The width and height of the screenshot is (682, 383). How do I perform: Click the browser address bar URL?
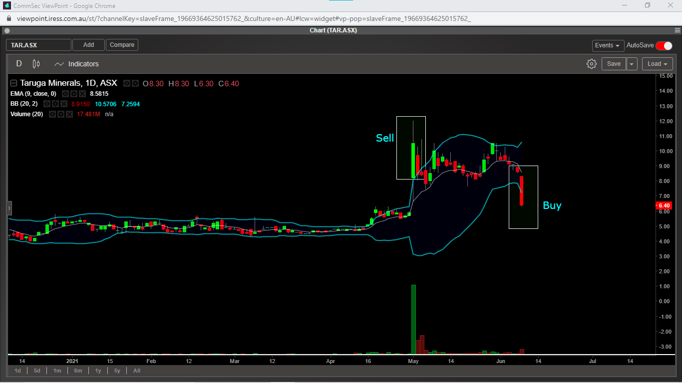coord(244,18)
